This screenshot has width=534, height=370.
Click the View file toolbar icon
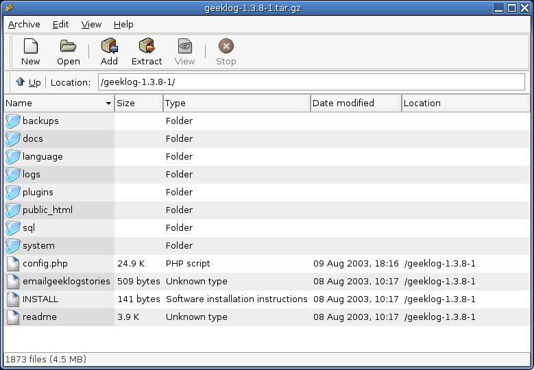184,46
